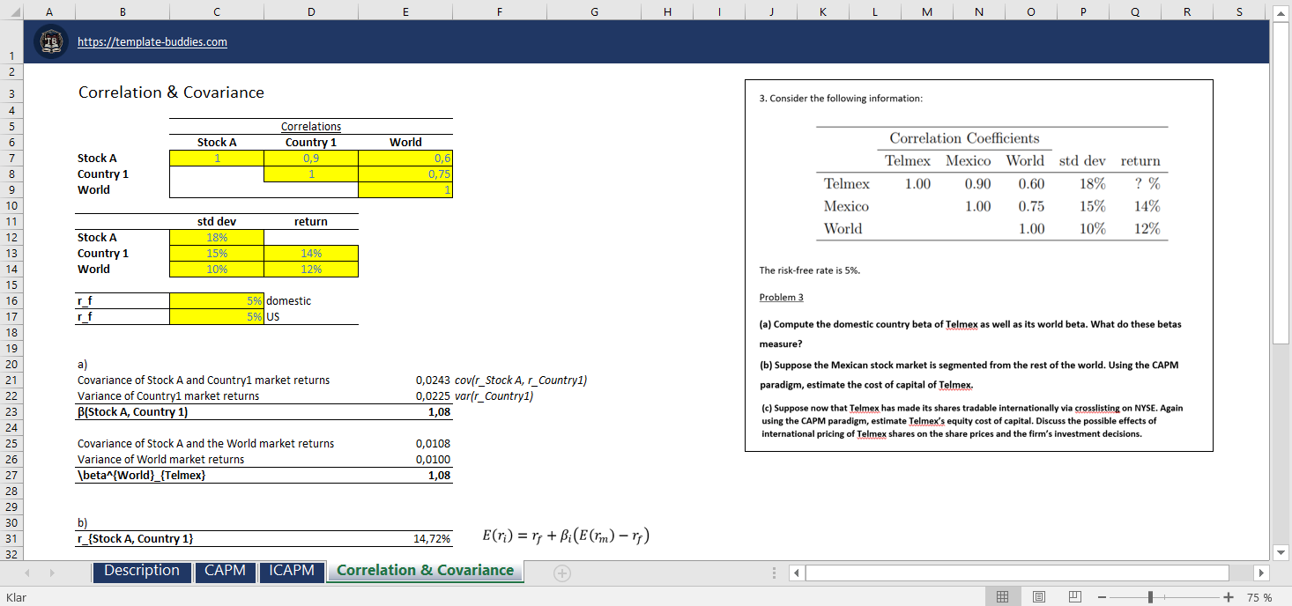Select row 23 header
Screen dimensions: 1292x606
(12, 411)
